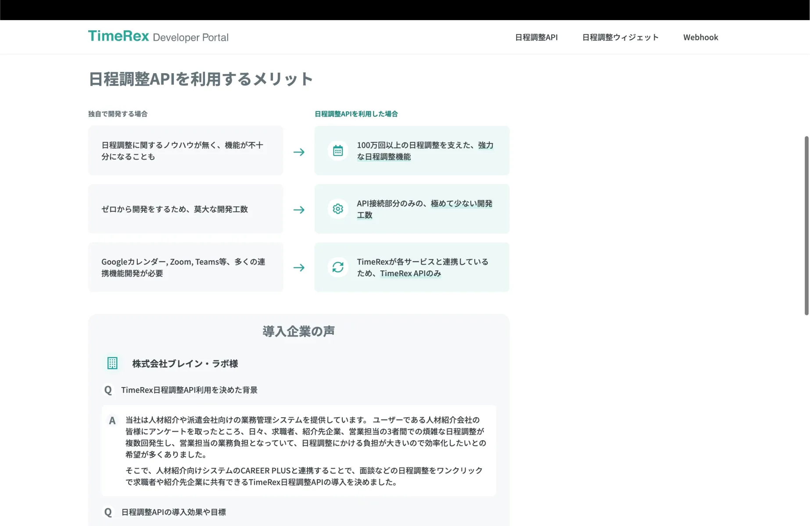
Task: Click the 日程調整APIの導入効果や目標 question
Action: tap(174, 512)
